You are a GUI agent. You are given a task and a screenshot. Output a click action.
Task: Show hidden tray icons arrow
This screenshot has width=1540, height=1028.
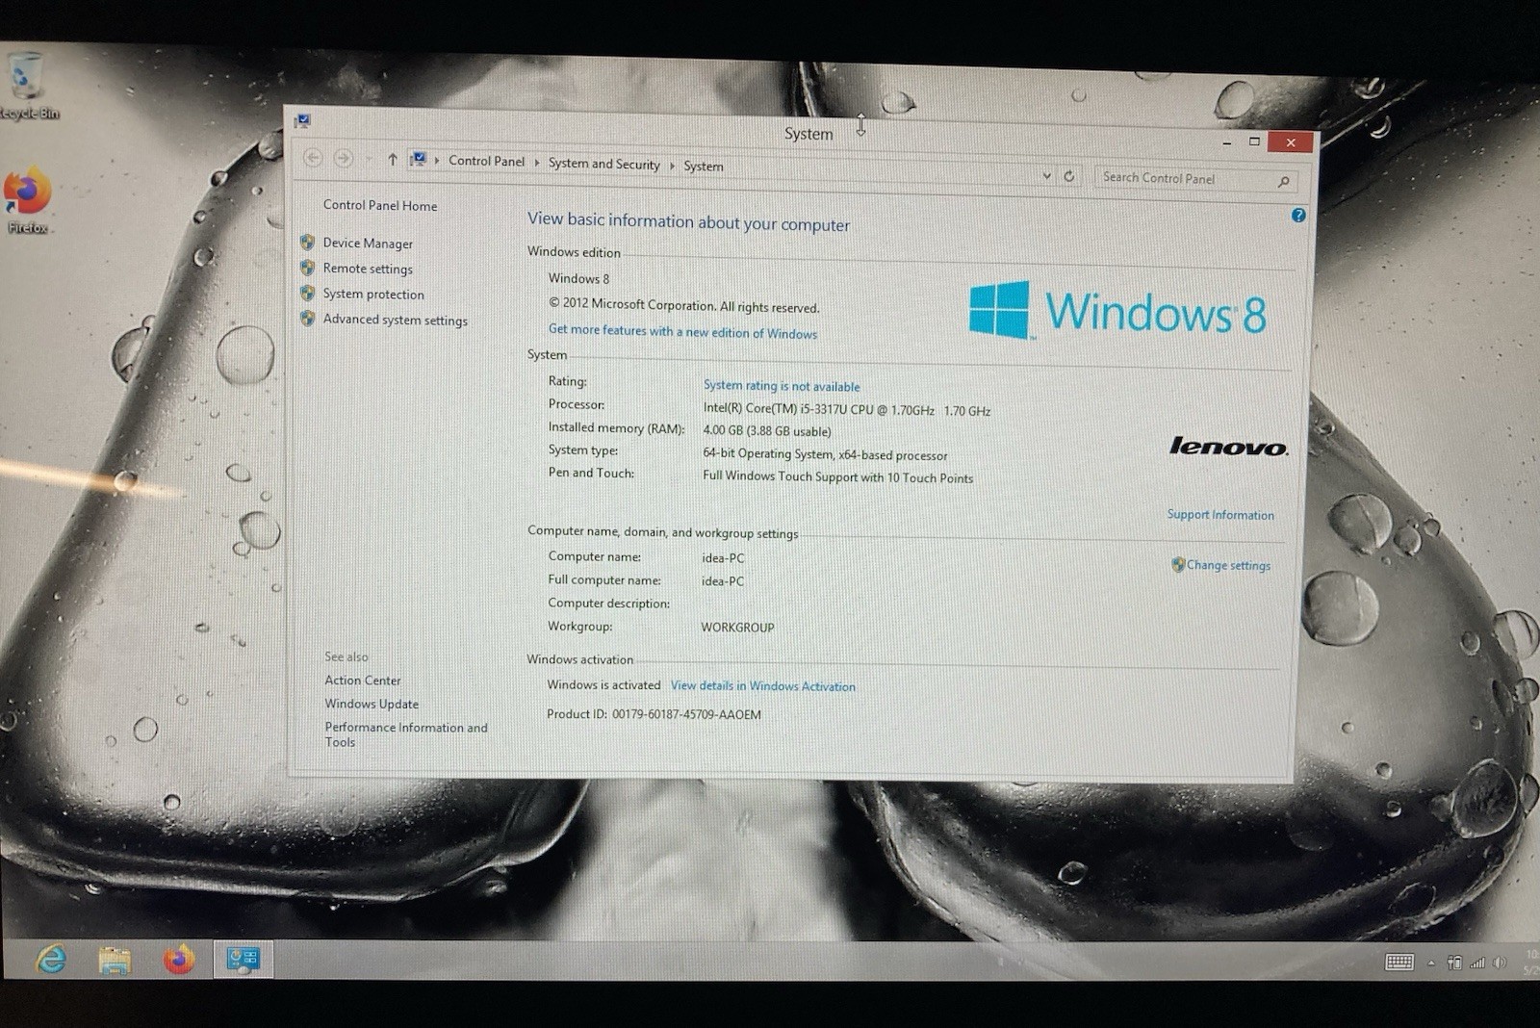(1431, 963)
